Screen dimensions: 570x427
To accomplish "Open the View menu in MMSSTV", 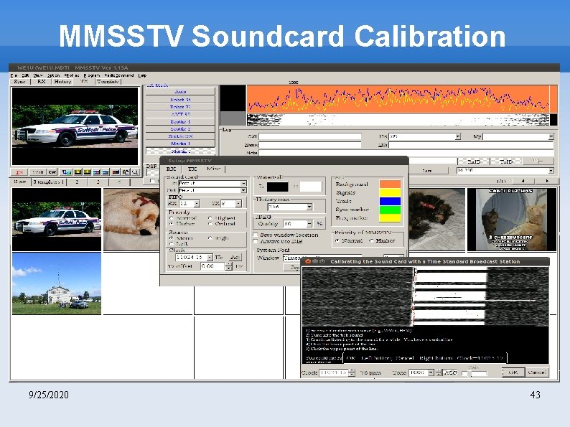I will (38, 75).
